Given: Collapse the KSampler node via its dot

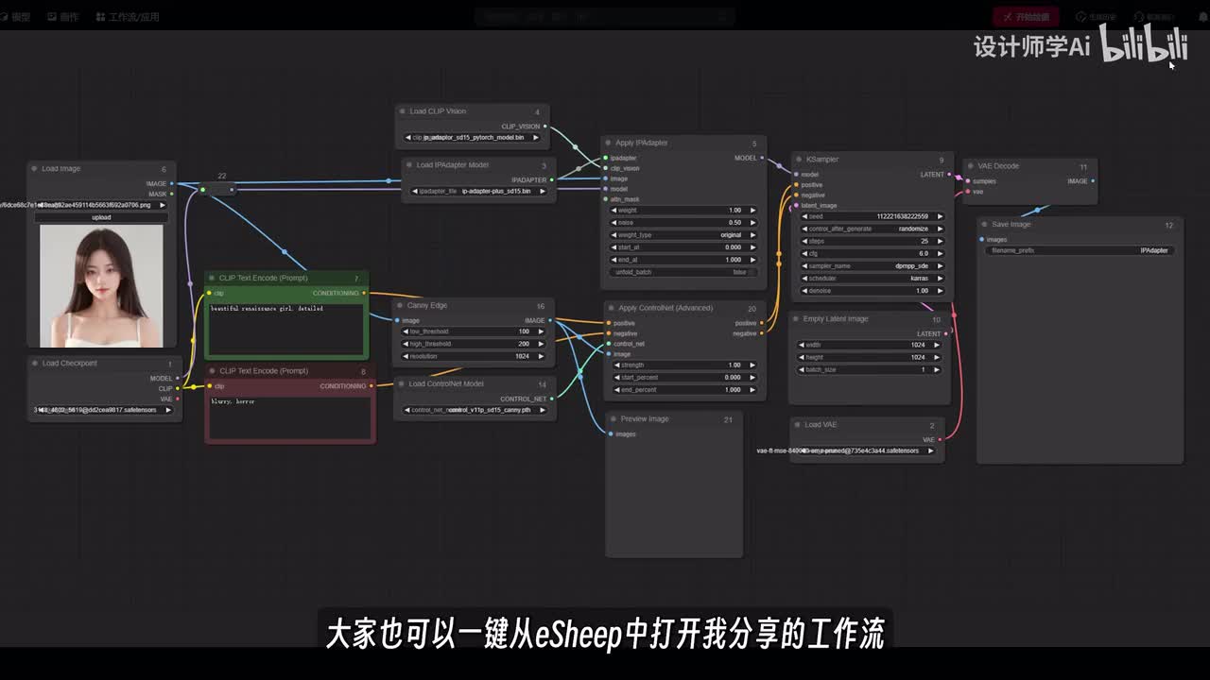Looking at the screenshot, I should click(x=799, y=160).
